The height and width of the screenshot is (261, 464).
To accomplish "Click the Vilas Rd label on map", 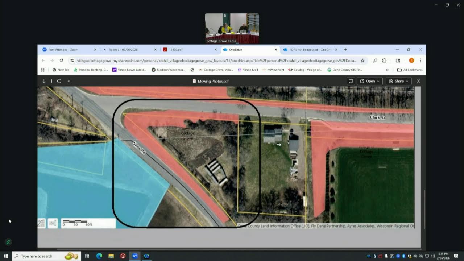I will (139, 148).
